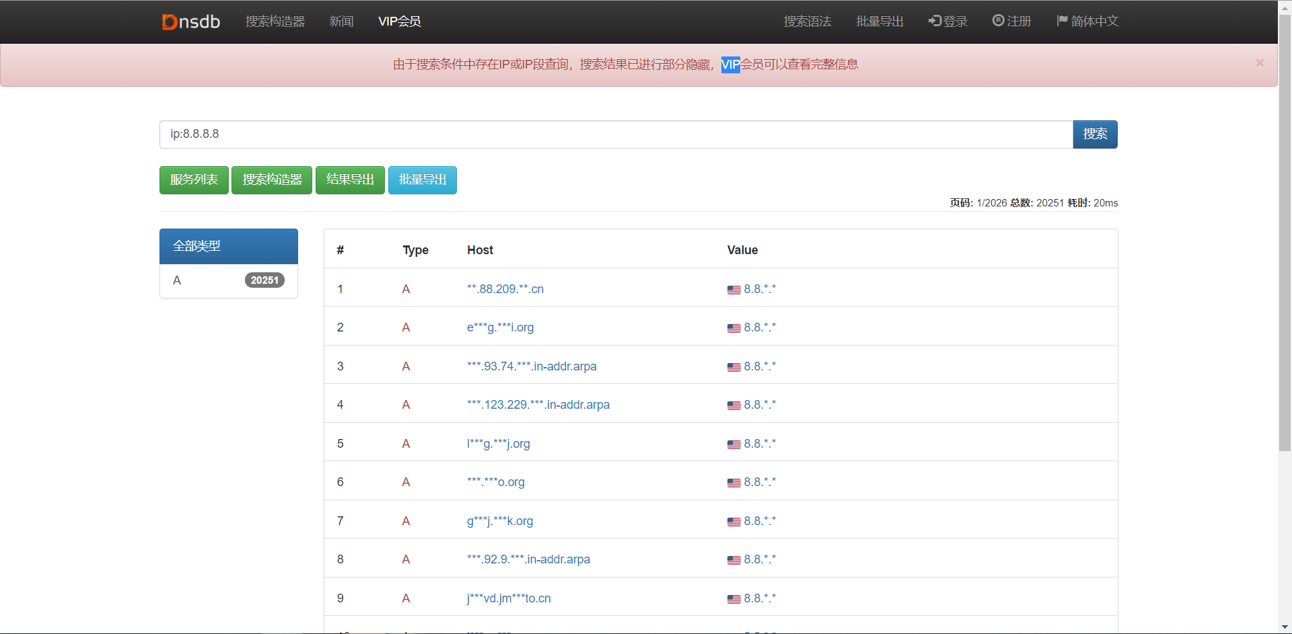Open host l***g.***j.org link
Image resolution: width=1292 pixels, height=634 pixels.
[x=499, y=444]
